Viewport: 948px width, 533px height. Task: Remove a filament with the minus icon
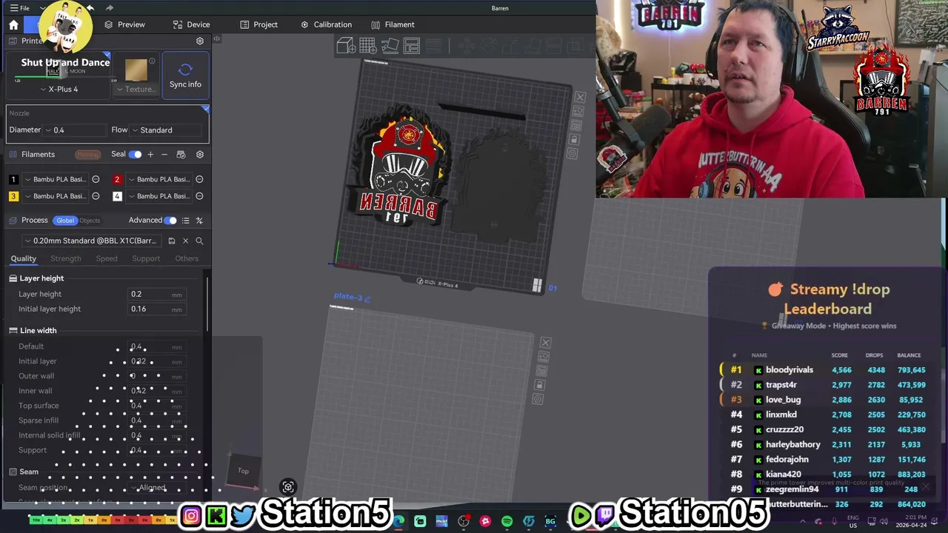[164, 154]
